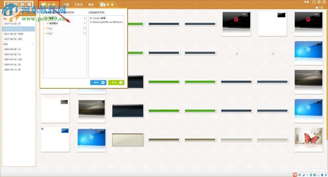Check the C:/ drive checkbox
Viewport: 328px width, 177px height.
point(85,28)
